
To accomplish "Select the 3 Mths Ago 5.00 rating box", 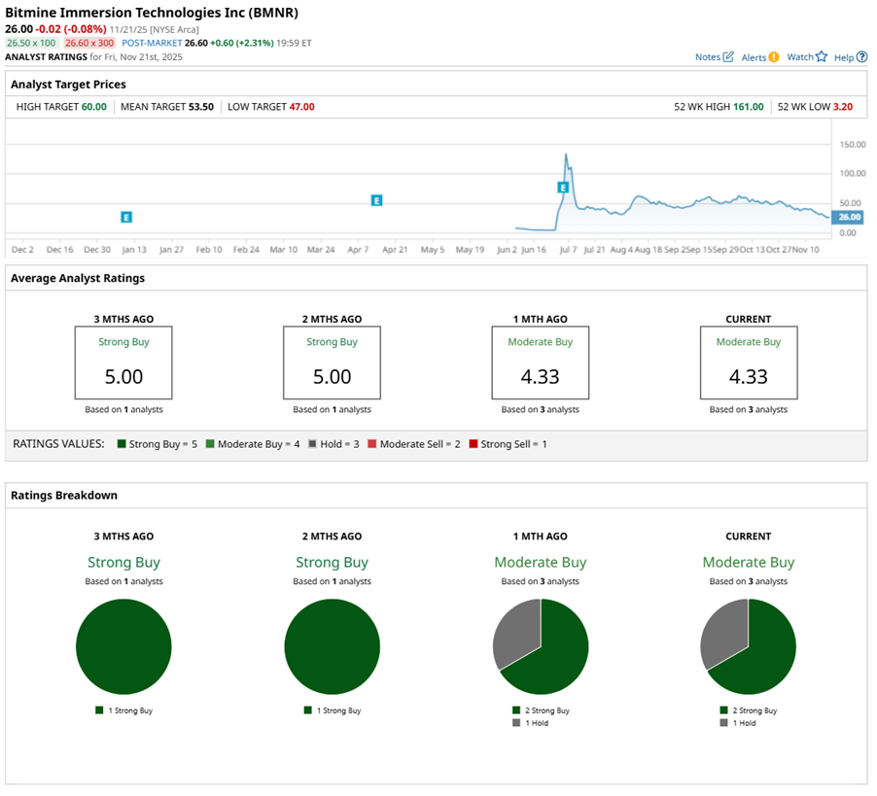I will click(x=123, y=363).
